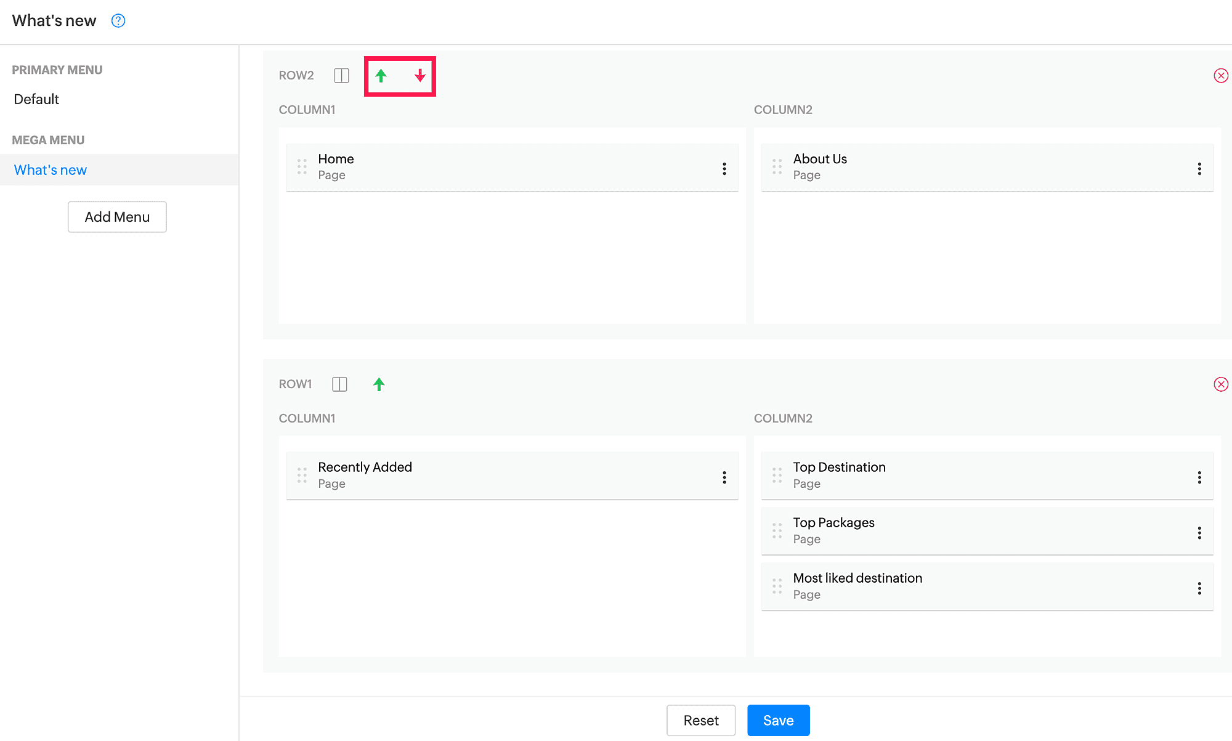This screenshot has height=741, width=1232.
Task: Select What's new mega menu
Action: coord(51,170)
